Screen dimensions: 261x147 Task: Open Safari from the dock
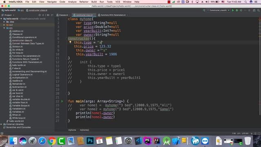pos(42,141)
